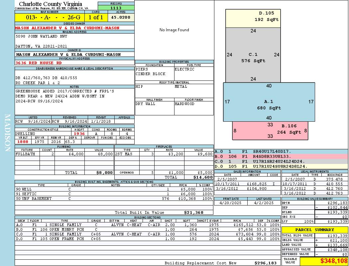
Task: Click the 91 SEPTIC built-in row
Action: pos(114,194)
